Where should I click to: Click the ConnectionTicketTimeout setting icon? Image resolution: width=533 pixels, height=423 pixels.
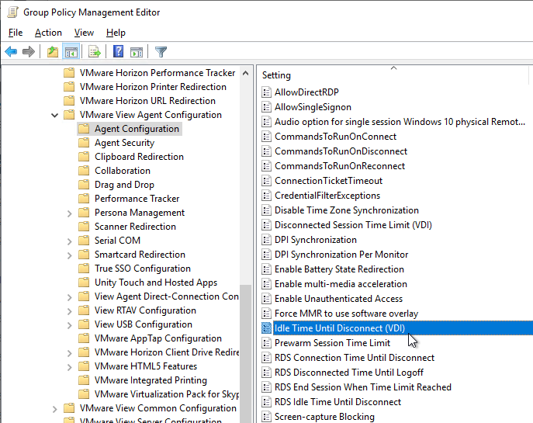(267, 181)
